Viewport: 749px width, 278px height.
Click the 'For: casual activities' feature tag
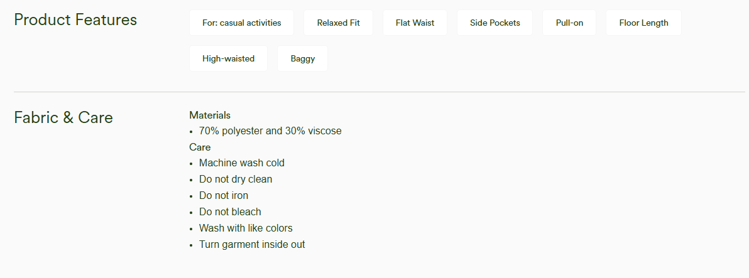[x=242, y=23]
